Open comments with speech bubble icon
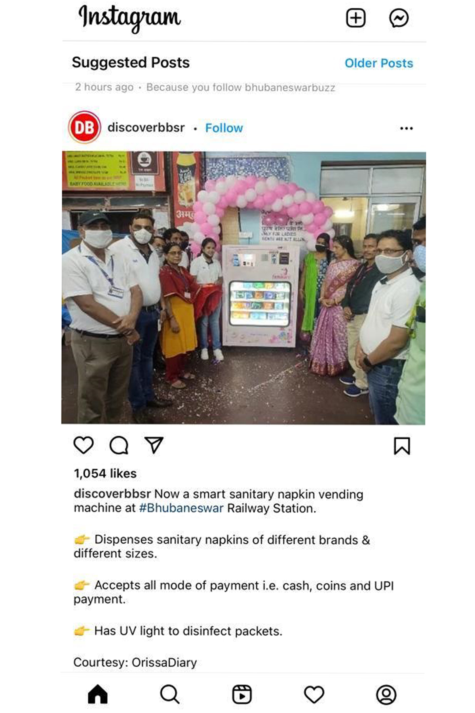 point(119,445)
